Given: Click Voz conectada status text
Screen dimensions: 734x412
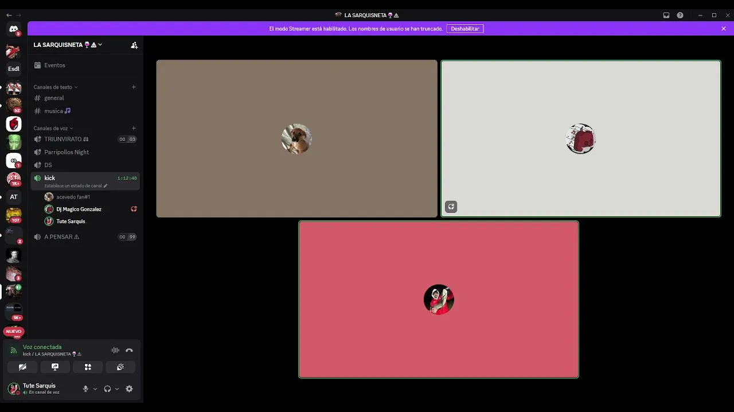Looking at the screenshot, I should [x=42, y=347].
